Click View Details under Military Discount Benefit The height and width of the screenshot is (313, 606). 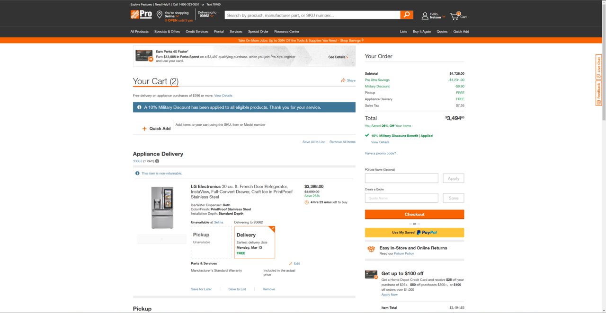[x=380, y=142]
